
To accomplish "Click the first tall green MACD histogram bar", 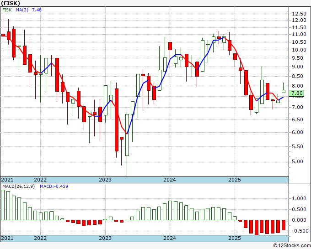I will (3, 205).
